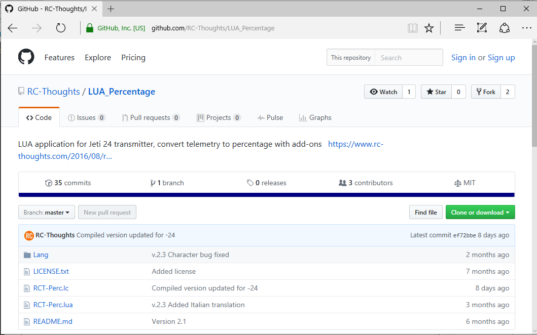Open the Edge more options ellipsis
Screen dimensions: 537x335
coord(527,28)
